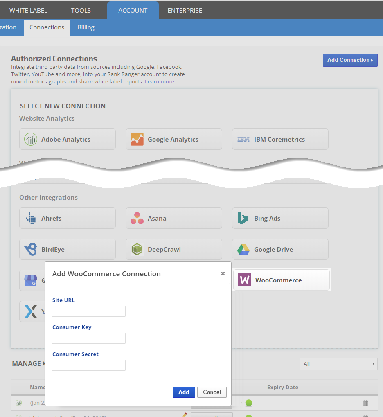
Task: Delete the first connection via trash icon
Action: click(365, 403)
